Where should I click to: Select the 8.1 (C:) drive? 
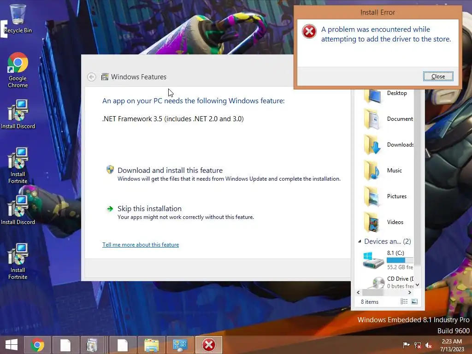click(x=388, y=260)
